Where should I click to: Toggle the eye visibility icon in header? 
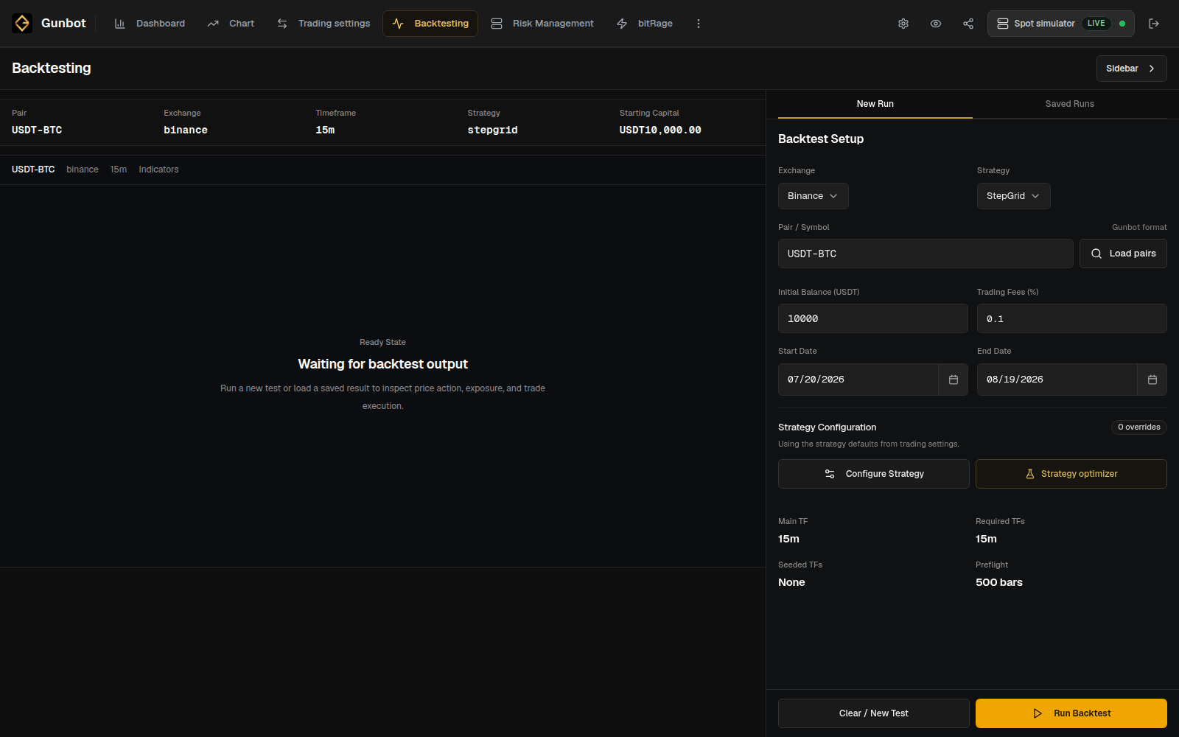click(936, 24)
